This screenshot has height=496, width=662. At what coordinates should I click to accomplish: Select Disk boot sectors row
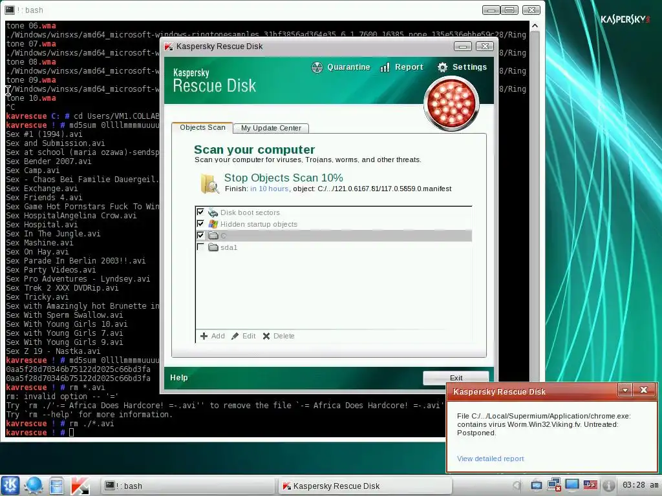pyautogui.click(x=334, y=212)
